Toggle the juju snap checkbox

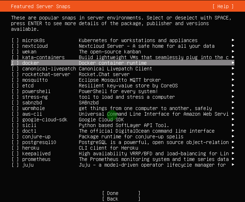coord(15,165)
